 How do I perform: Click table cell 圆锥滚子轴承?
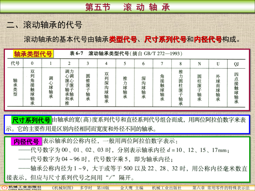tap(88, 87)
